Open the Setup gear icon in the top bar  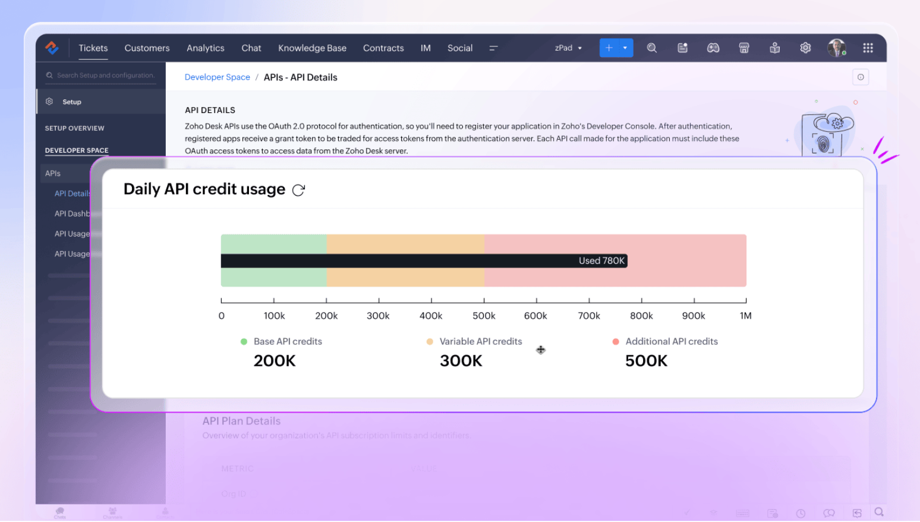(x=805, y=48)
